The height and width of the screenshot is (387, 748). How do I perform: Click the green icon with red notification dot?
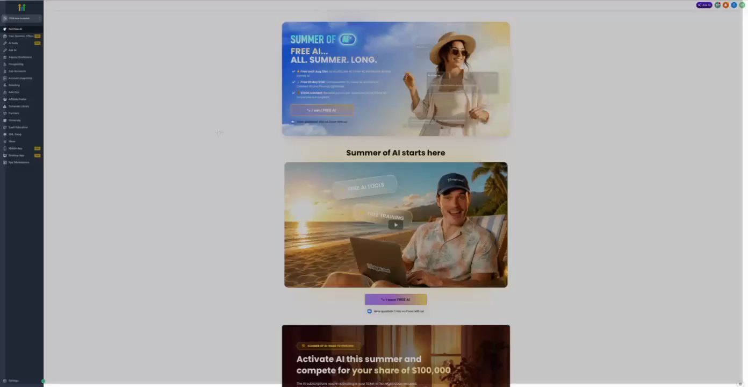click(717, 5)
